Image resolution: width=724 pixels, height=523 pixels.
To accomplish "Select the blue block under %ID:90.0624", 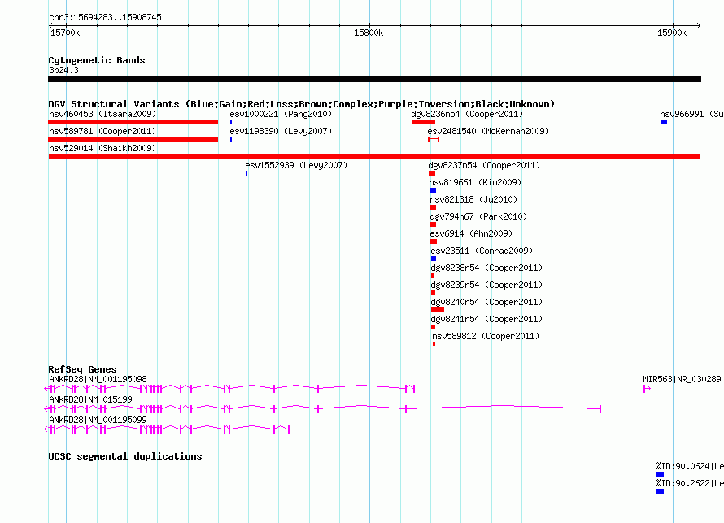I will (x=660, y=474).
